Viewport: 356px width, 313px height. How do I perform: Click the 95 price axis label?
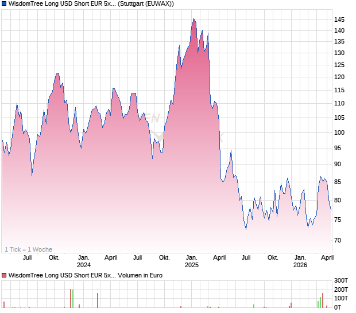(x=338, y=148)
